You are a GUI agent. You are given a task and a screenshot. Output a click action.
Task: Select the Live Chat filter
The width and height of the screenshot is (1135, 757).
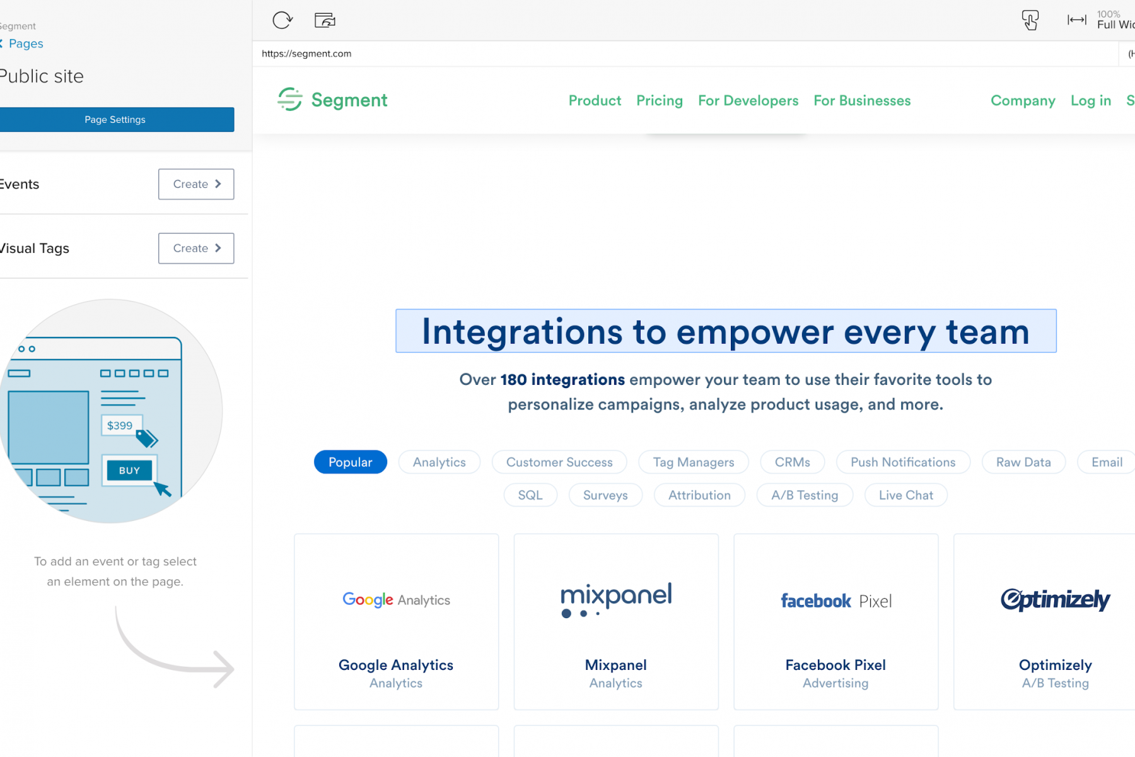pyautogui.click(x=906, y=495)
